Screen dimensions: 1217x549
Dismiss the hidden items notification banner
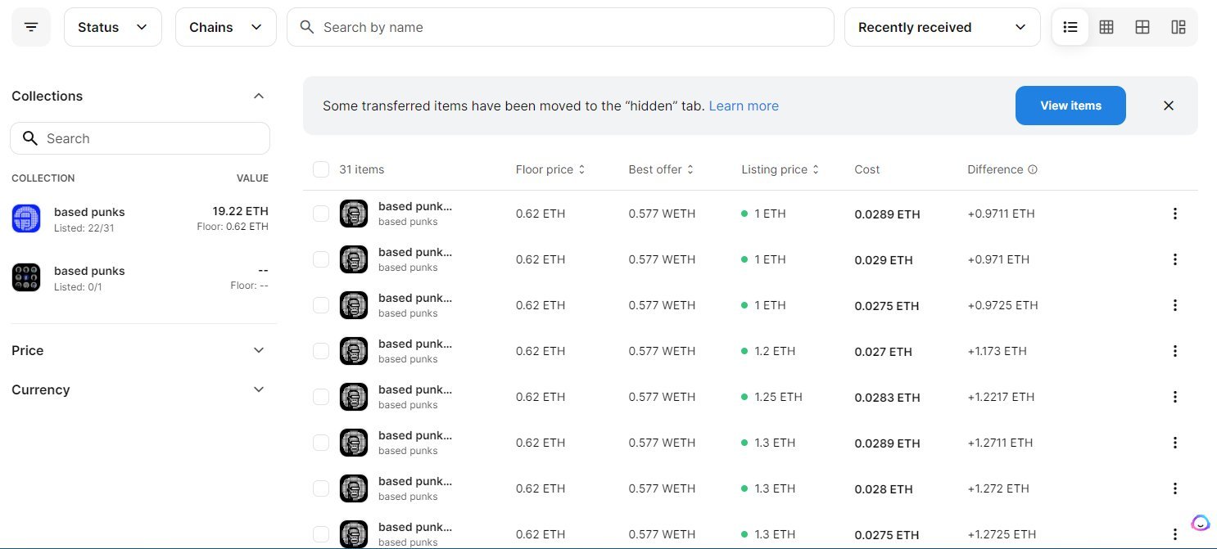coord(1169,106)
